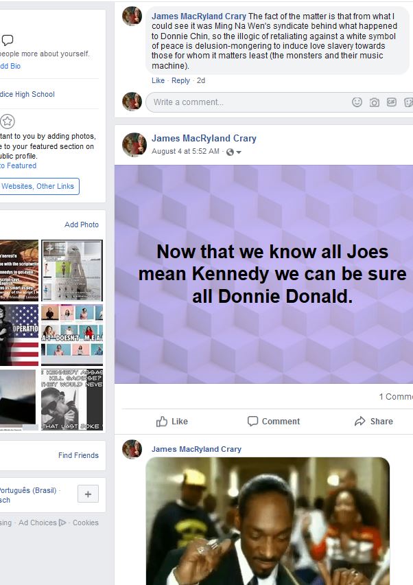
Task: Click avatar beside August 4 post header
Action: click(x=134, y=144)
